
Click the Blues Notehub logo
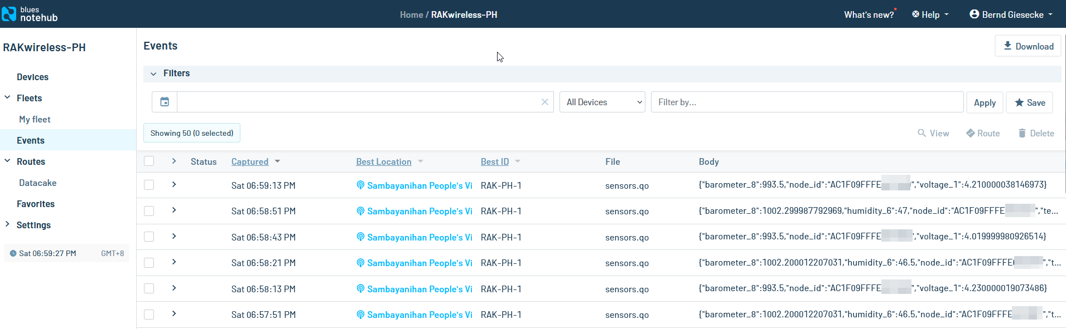30,14
